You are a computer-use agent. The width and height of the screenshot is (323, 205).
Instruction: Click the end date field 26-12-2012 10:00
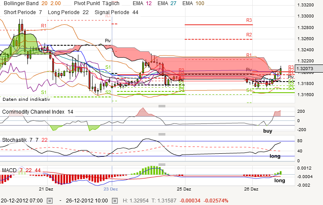point(87,201)
